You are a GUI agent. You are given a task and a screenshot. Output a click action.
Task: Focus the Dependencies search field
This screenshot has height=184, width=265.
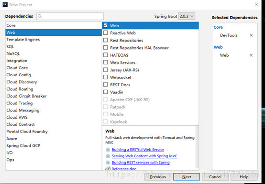click(70, 16)
